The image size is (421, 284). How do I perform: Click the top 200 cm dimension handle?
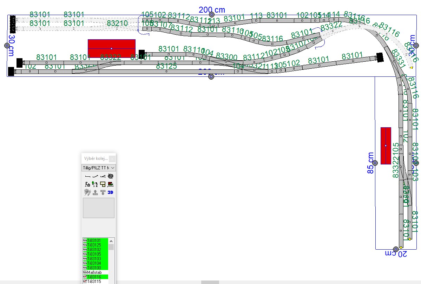(x=212, y=15)
